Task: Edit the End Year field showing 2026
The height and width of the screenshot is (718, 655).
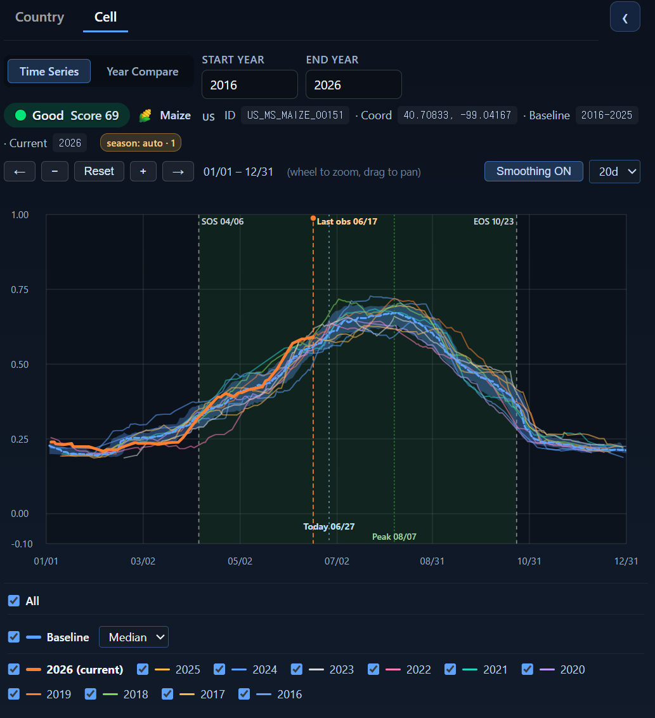Action: pos(354,85)
